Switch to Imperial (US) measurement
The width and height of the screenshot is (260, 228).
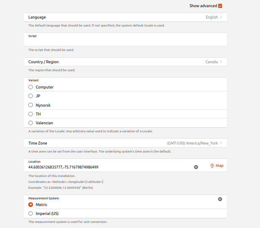tap(30, 213)
